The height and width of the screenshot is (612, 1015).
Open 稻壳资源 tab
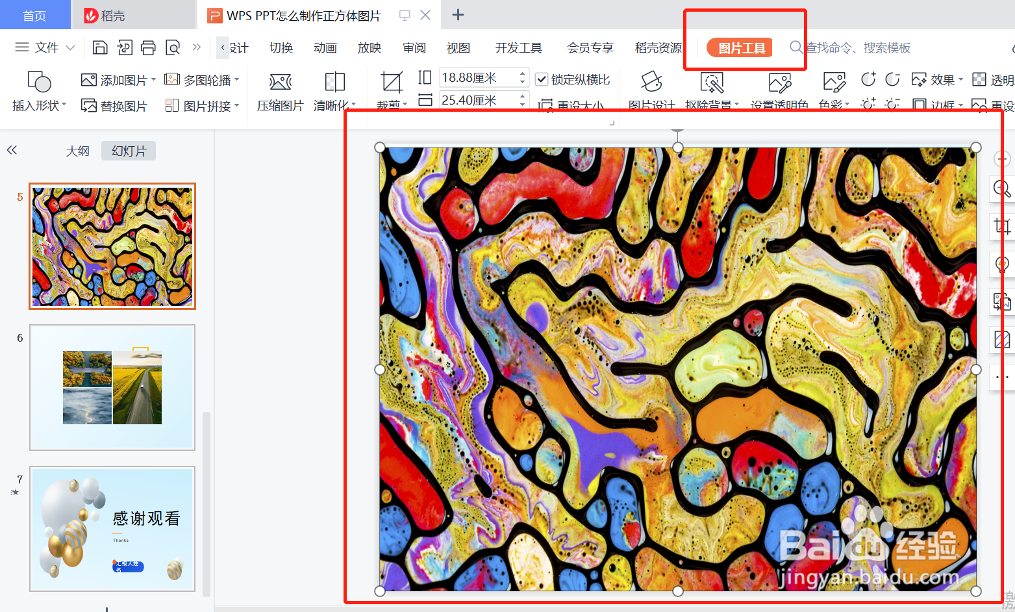658,47
